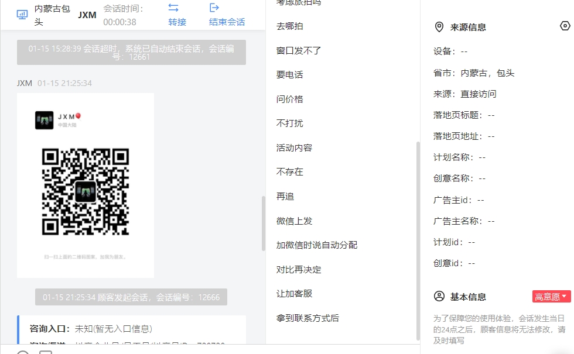Click the 会话时间 00:00:38 timer

tap(123, 15)
